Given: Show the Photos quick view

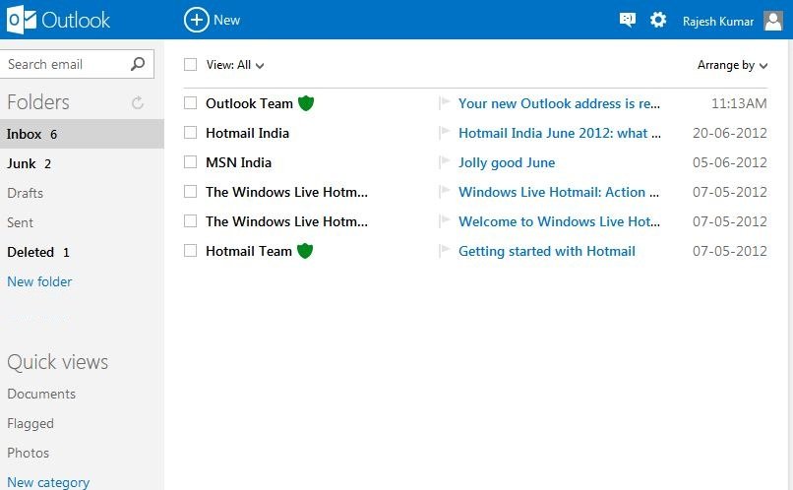Looking at the screenshot, I should point(29,453).
